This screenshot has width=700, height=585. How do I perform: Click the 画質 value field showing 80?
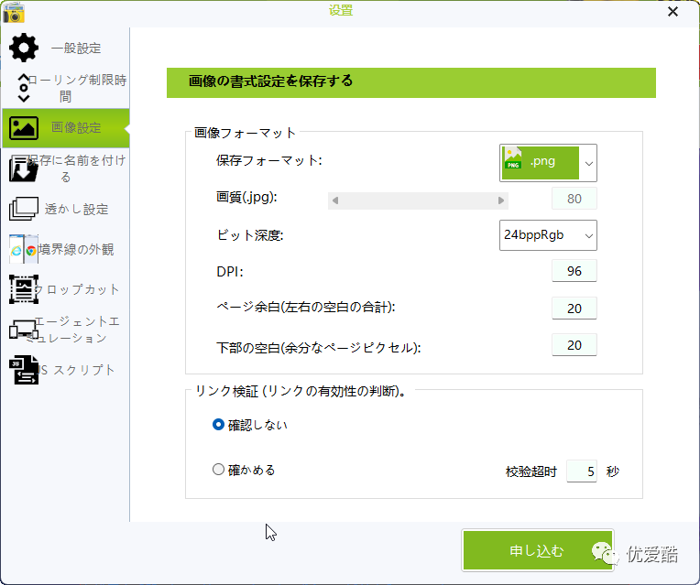(574, 199)
